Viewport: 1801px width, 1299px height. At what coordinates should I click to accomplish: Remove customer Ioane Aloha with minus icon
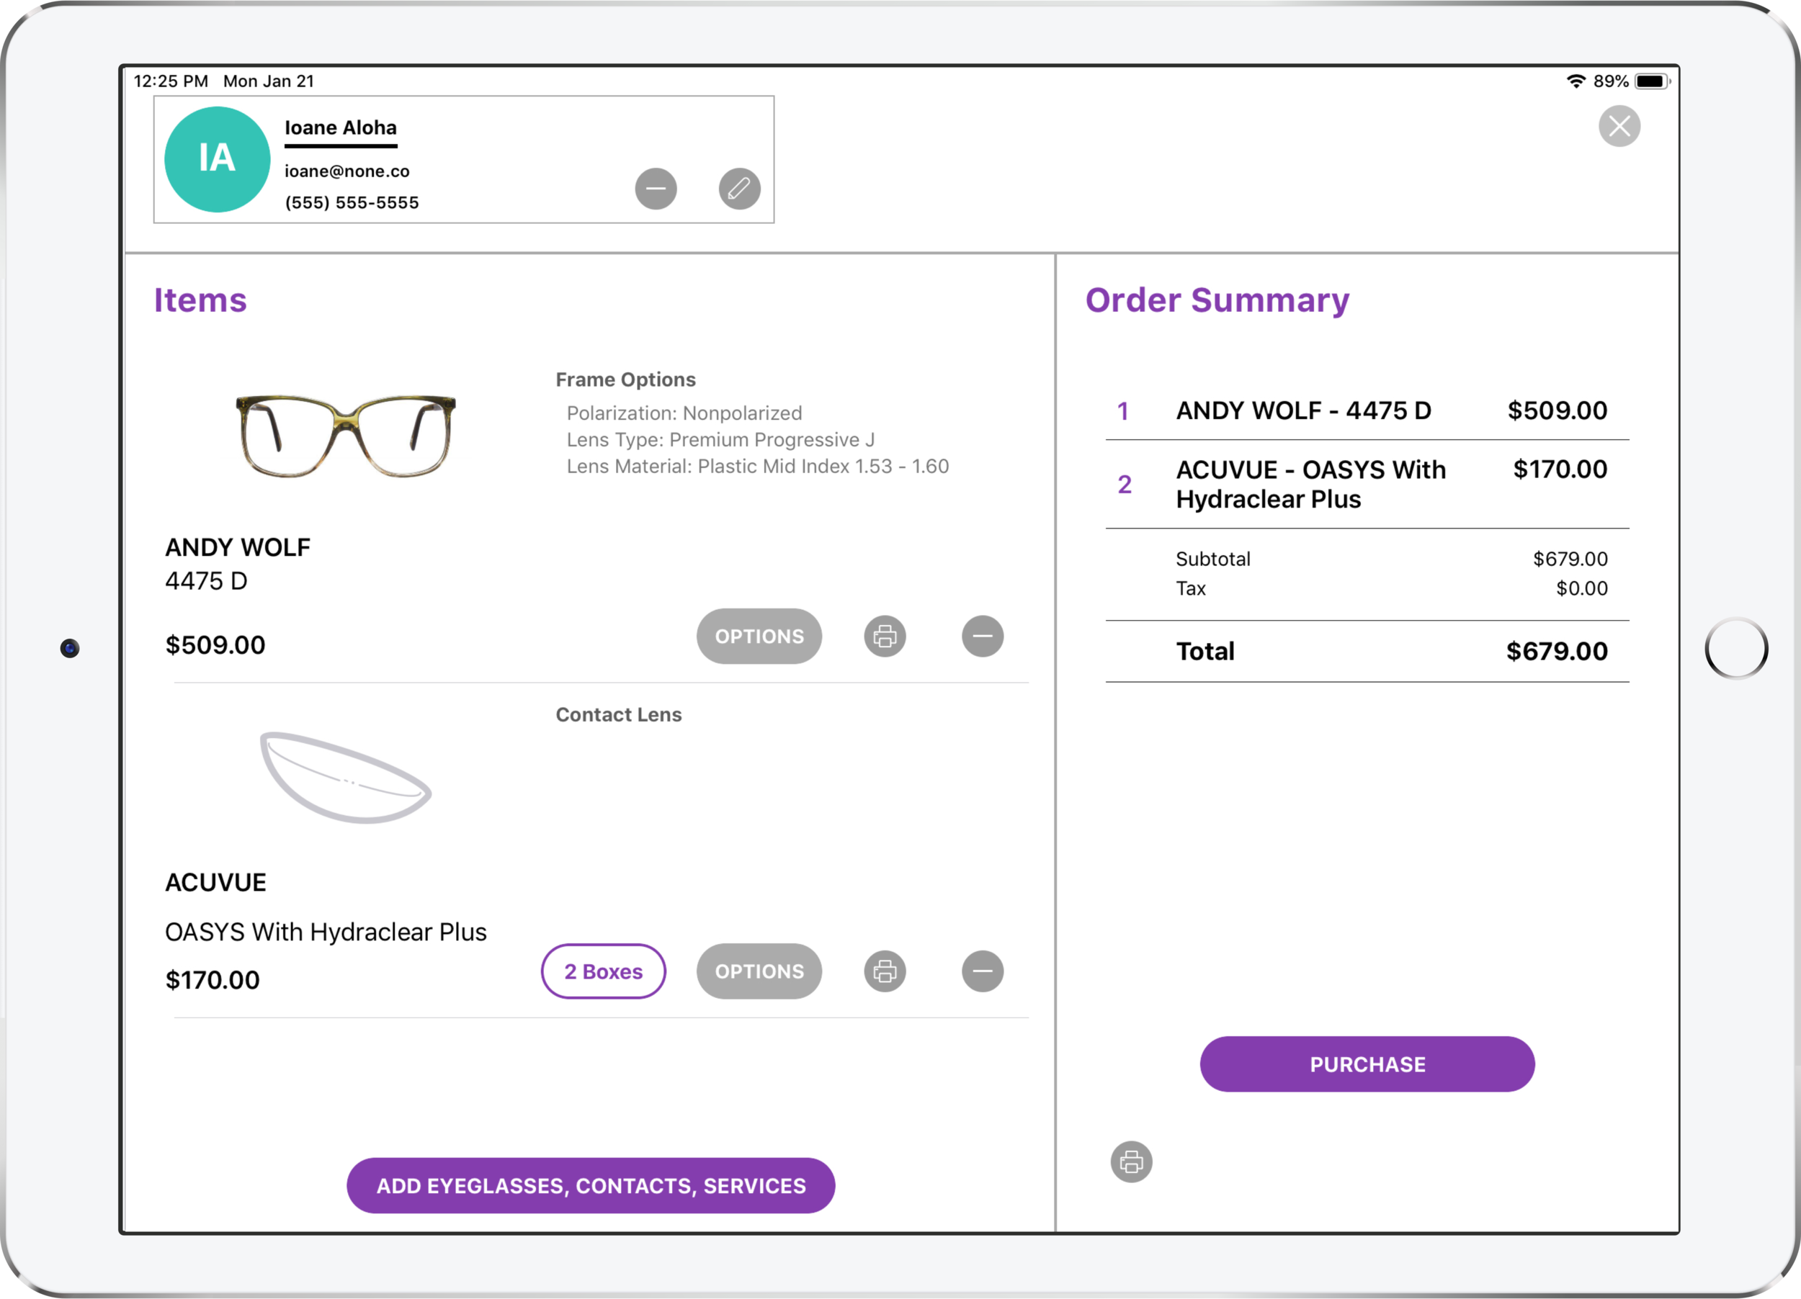pyautogui.click(x=656, y=189)
